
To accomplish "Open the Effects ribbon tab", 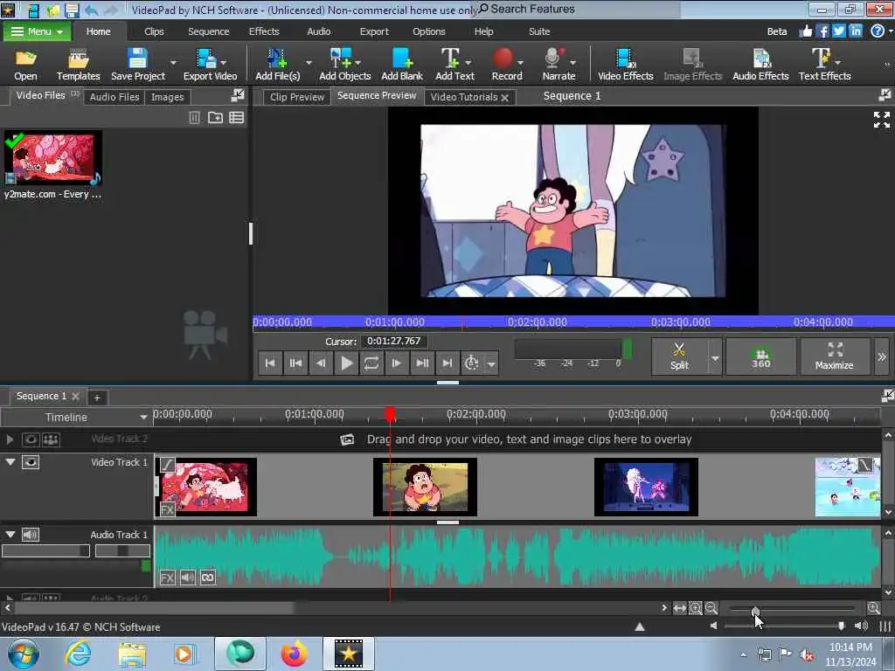I will coord(264,31).
